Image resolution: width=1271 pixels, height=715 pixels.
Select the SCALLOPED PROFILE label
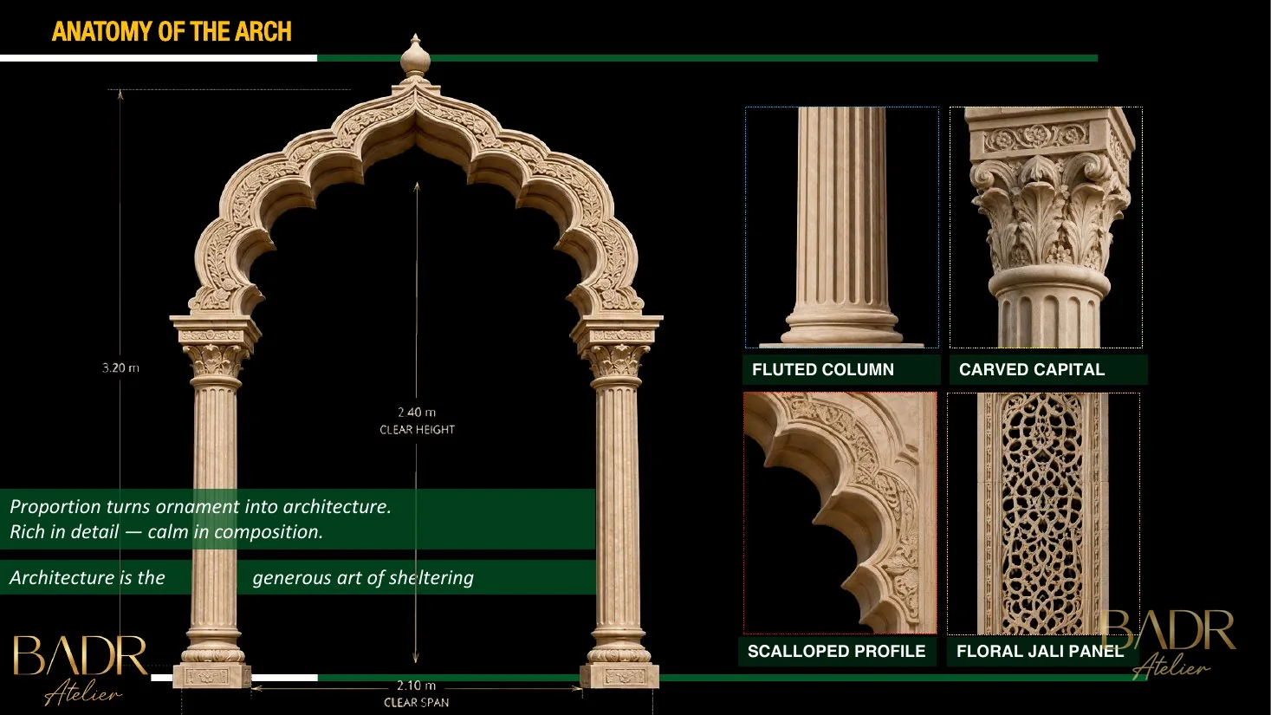coord(836,652)
